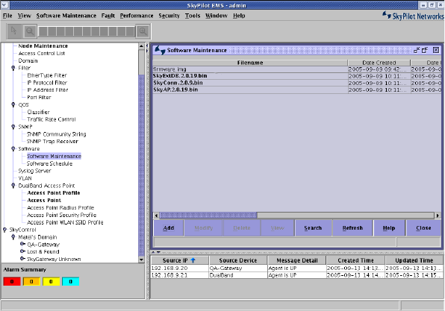
Task: Click the Software Maintenance panel logo icon
Action: pyautogui.click(x=160, y=50)
